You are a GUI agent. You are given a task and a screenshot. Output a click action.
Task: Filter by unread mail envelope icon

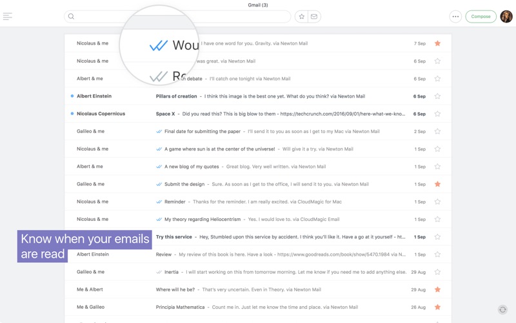pyautogui.click(x=314, y=16)
